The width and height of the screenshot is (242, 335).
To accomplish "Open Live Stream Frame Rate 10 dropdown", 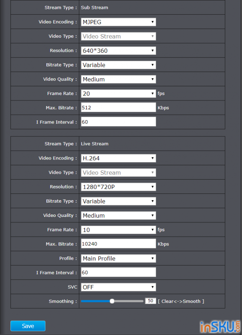I will click(118, 230).
